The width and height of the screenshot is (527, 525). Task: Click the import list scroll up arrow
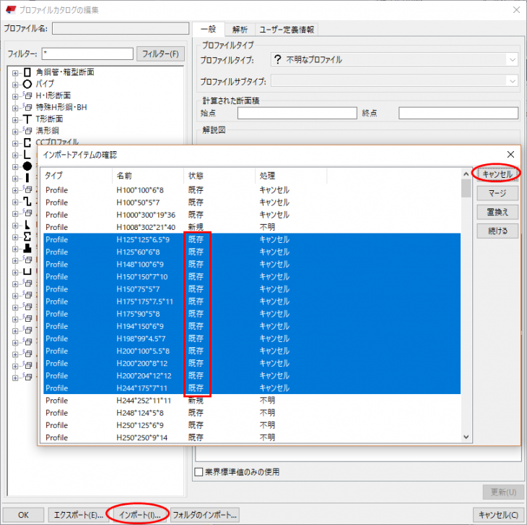click(466, 174)
